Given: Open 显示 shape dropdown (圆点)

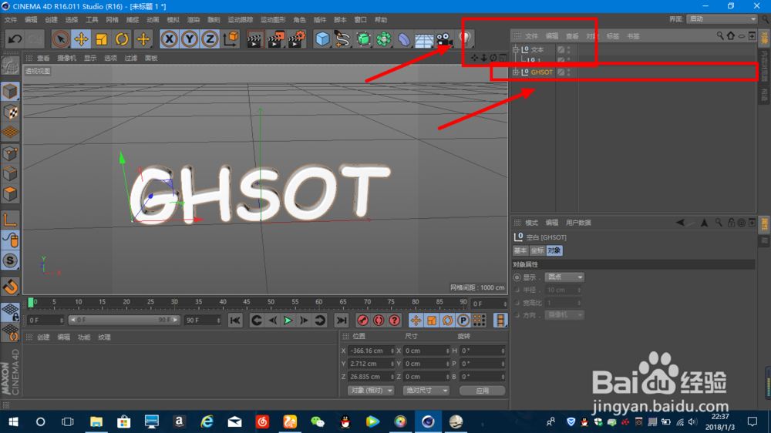Looking at the screenshot, I should (564, 277).
